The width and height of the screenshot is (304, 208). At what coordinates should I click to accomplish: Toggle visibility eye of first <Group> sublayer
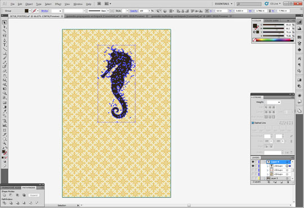pyautogui.click(x=253, y=166)
